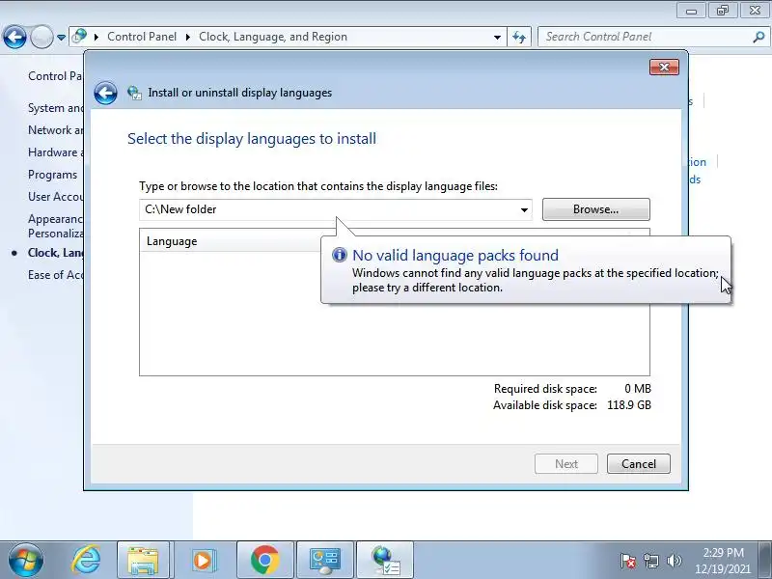The width and height of the screenshot is (772, 579).
Task: Click the Cancel button in the dialog
Action: (x=639, y=464)
